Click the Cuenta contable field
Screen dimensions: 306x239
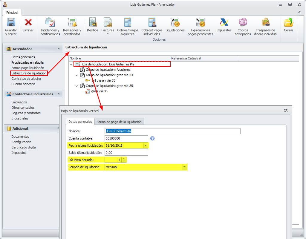126,138
